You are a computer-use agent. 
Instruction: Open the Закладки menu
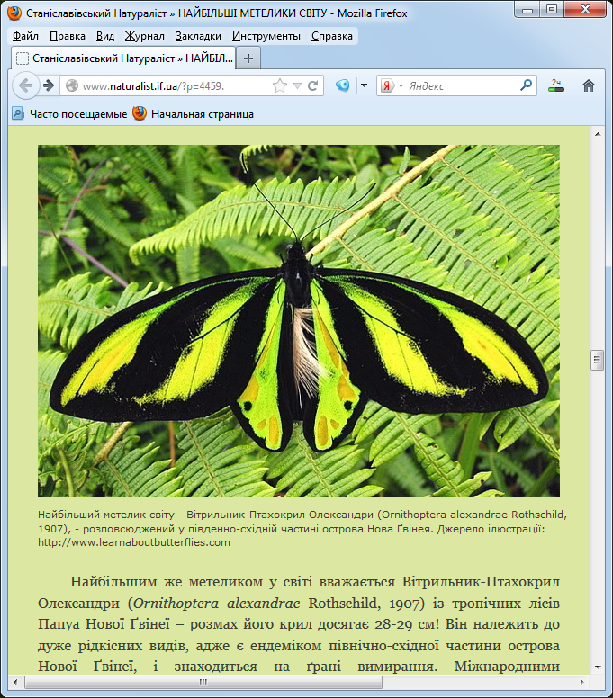point(199,36)
